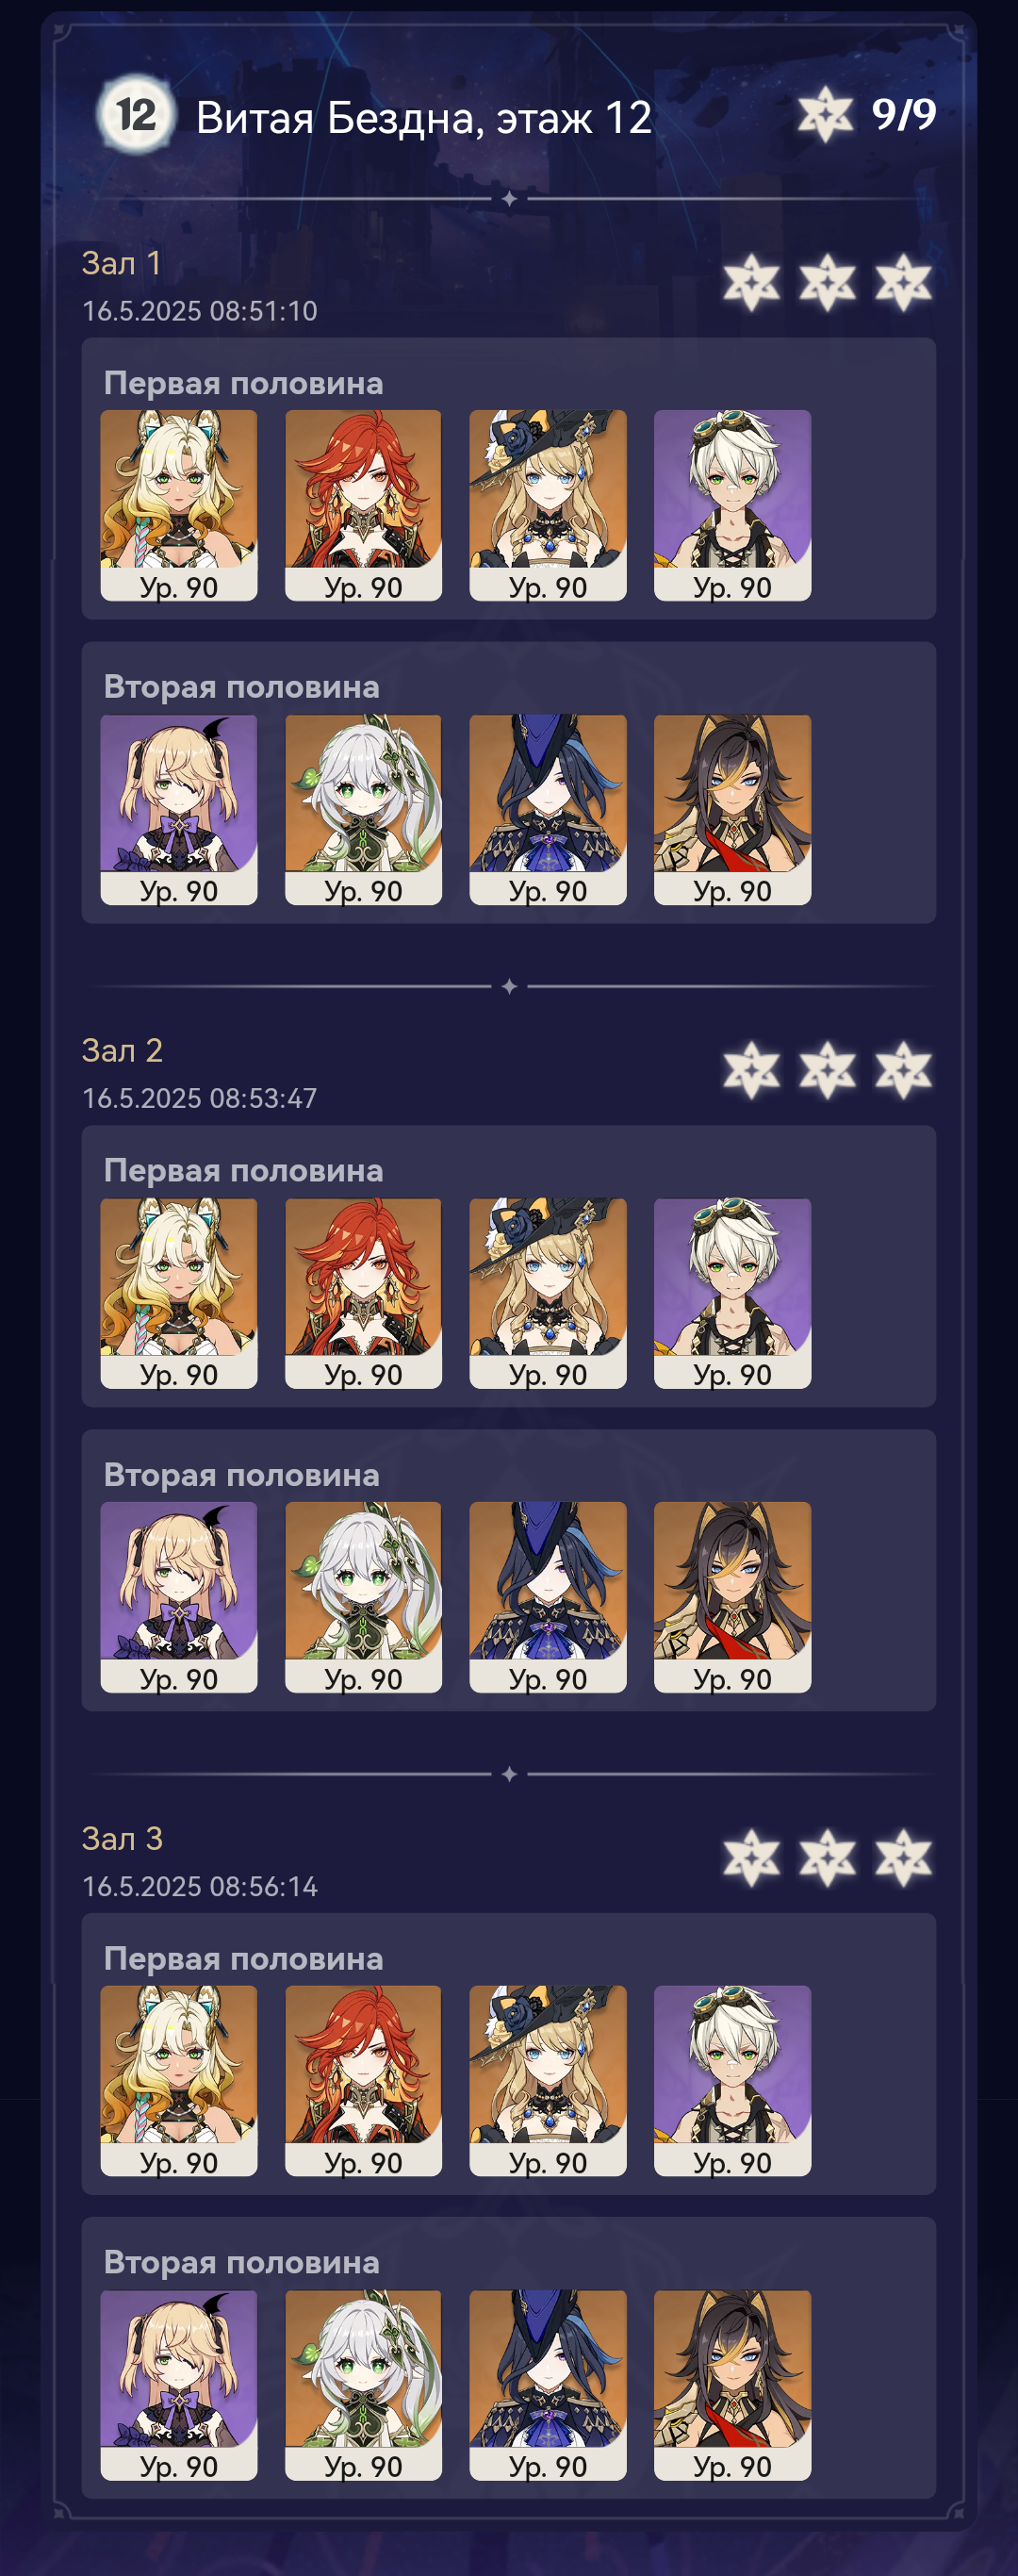1018x2576 pixels.
Task: Select the green-eyed white-haired girl in Зал 1 second half
Action: click(363, 809)
